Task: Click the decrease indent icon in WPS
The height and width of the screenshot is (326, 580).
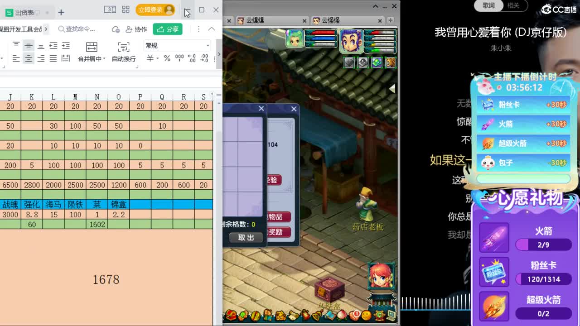Action: pos(53,45)
